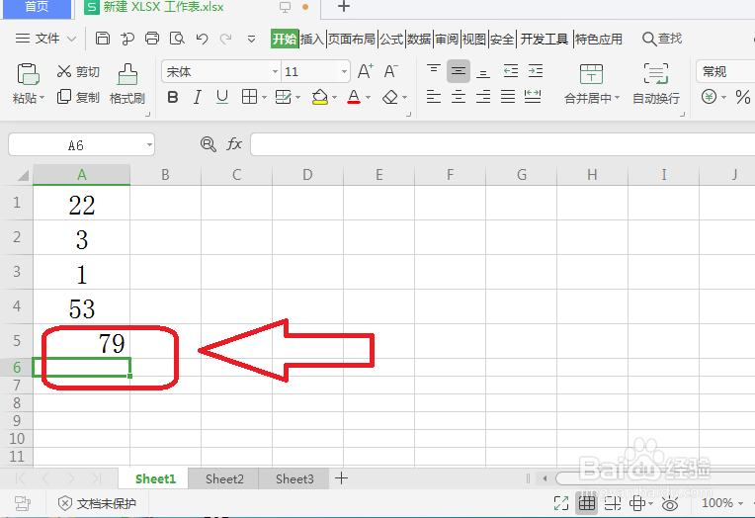The width and height of the screenshot is (755, 518).
Task: Select column A header
Action: click(82, 174)
